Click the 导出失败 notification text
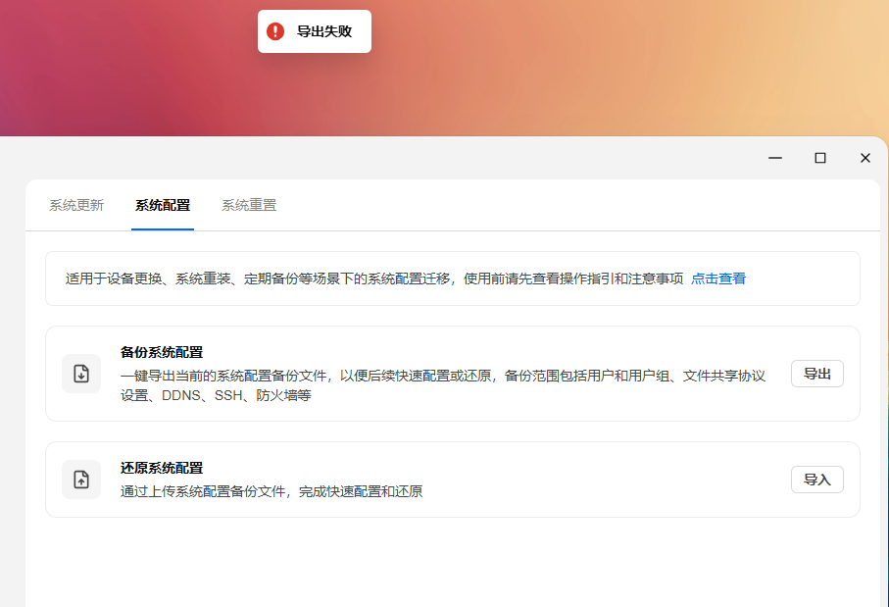Viewport: 889px width, 607px height. point(324,31)
